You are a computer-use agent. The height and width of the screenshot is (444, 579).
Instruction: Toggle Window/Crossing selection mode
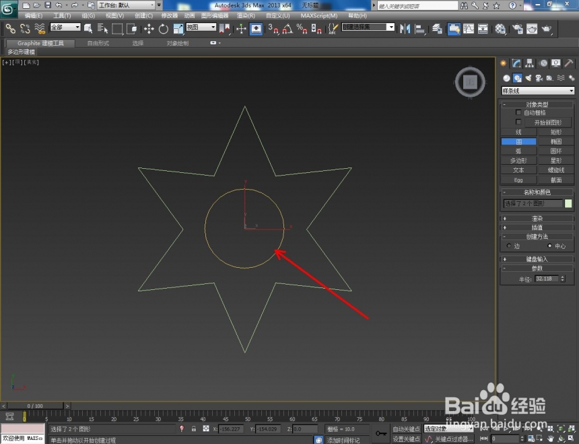(131, 28)
